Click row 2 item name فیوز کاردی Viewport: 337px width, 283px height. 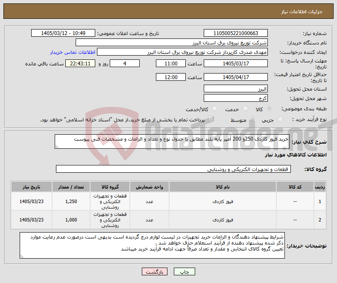tap(223, 220)
